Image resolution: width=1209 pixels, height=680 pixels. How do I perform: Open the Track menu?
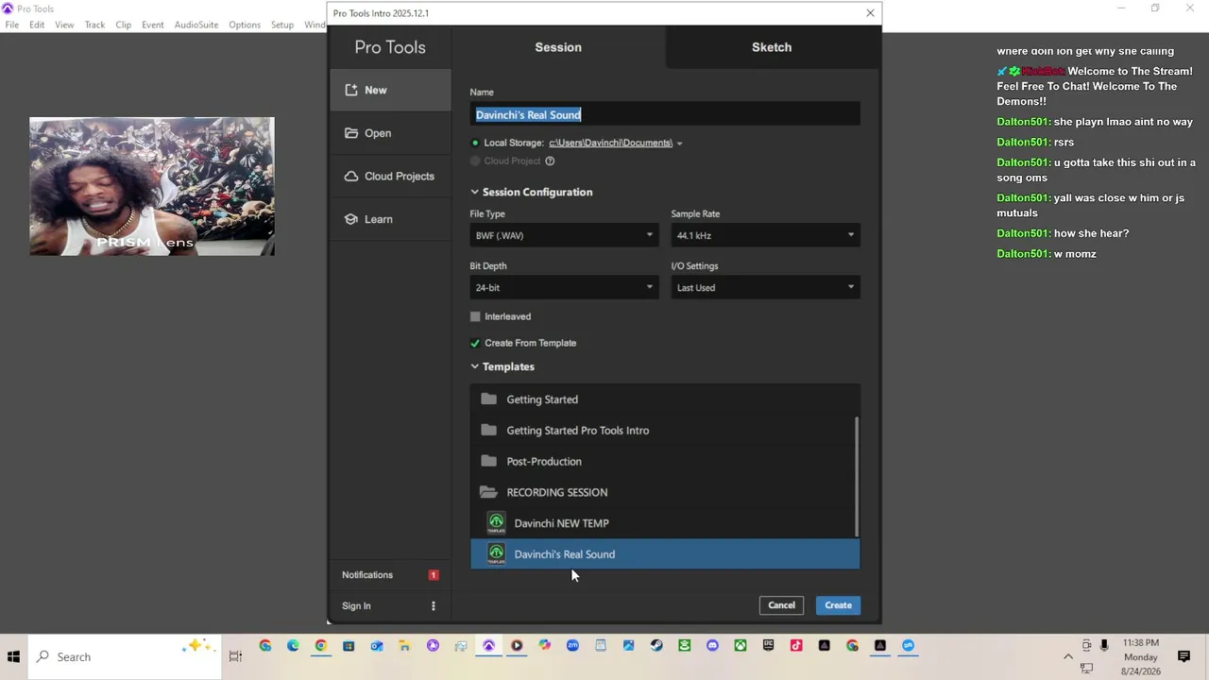coord(94,25)
